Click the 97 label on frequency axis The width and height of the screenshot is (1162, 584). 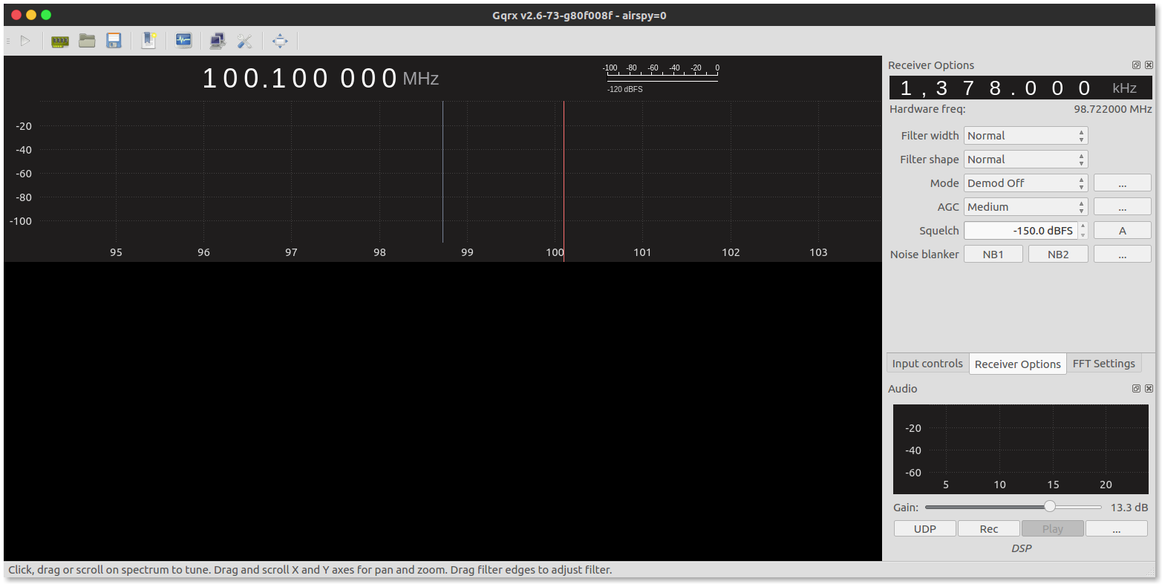pos(291,252)
